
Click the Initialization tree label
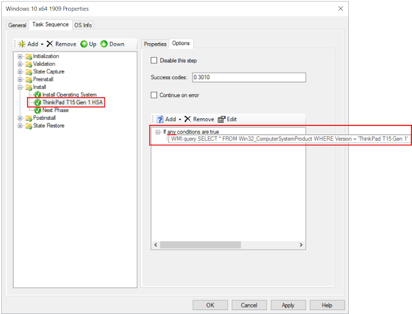[x=46, y=56]
